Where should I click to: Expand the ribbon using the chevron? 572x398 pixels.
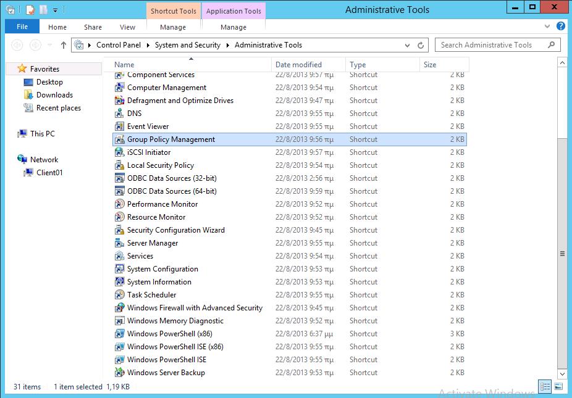point(547,27)
